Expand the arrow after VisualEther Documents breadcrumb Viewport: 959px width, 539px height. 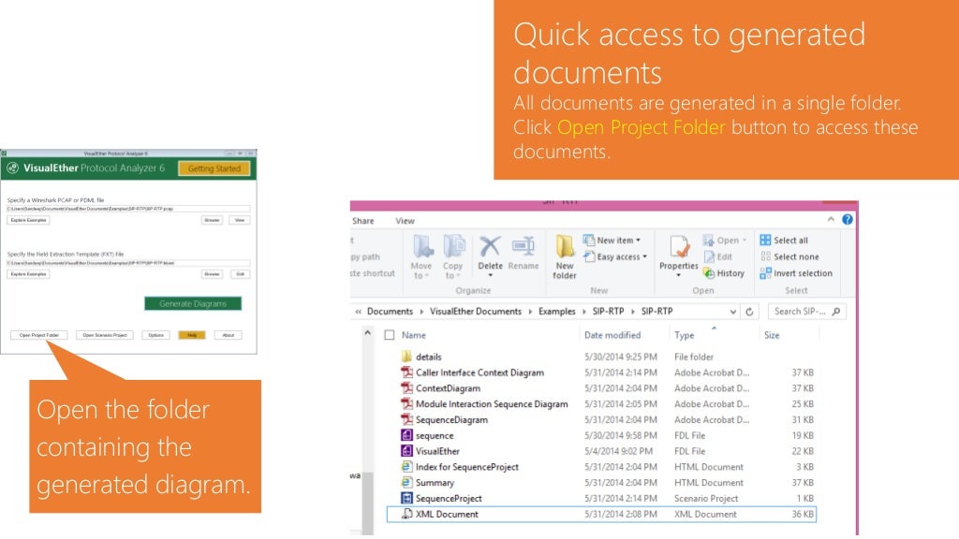(530, 312)
